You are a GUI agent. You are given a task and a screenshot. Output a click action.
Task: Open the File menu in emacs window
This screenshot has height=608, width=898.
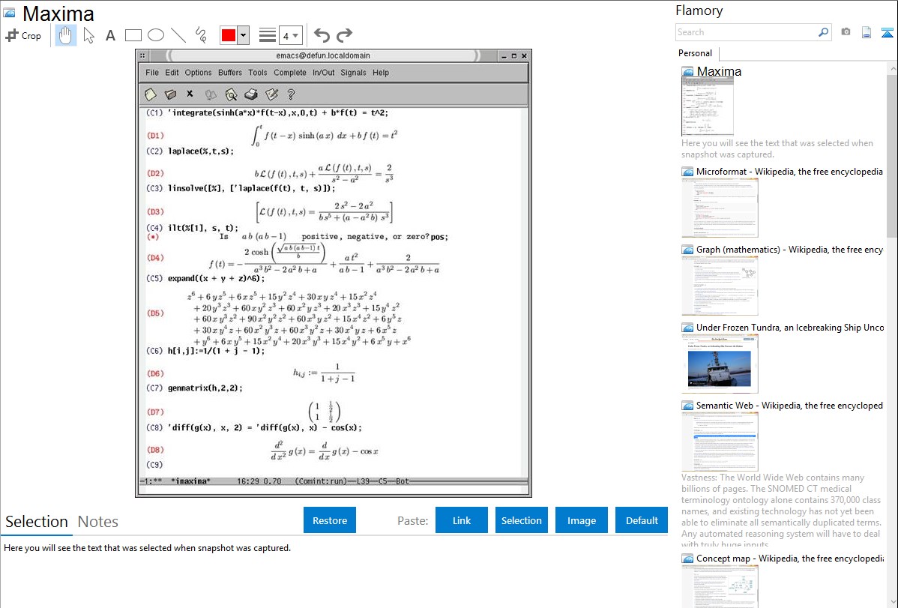(152, 73)
